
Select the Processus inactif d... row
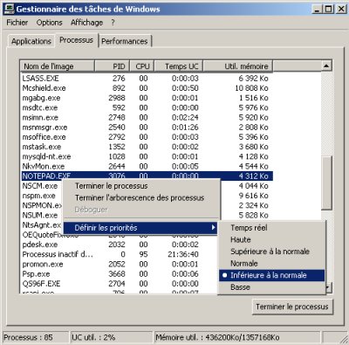click(x=120, y=254)
